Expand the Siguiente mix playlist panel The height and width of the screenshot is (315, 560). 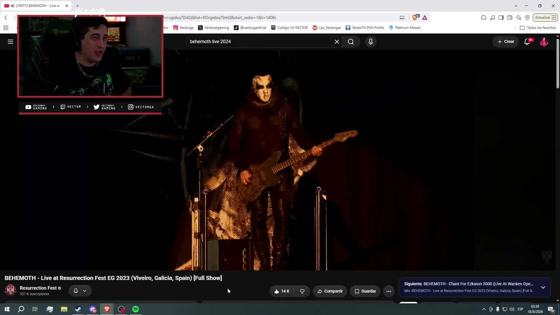[543, 287]
